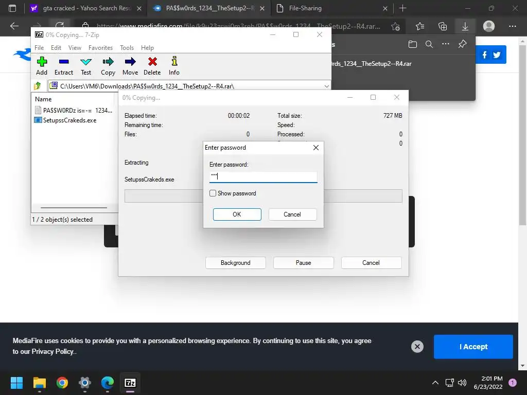
Task: Switch to gta cracked Yahoo Search tab
Action: coord(85,8)
